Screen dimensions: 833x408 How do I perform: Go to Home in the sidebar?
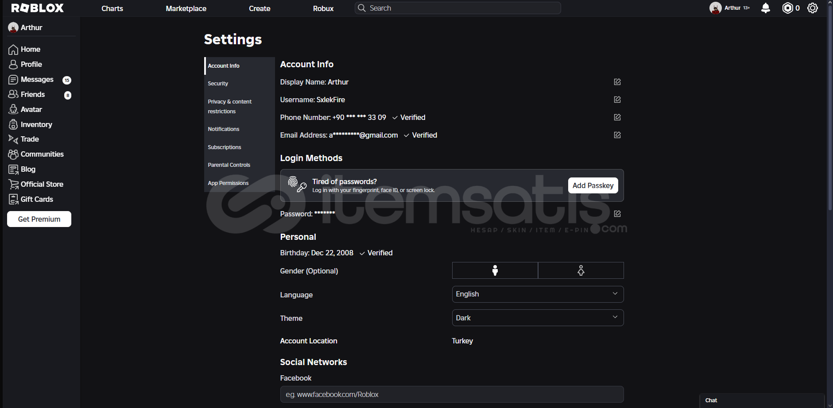click(25, 49)
